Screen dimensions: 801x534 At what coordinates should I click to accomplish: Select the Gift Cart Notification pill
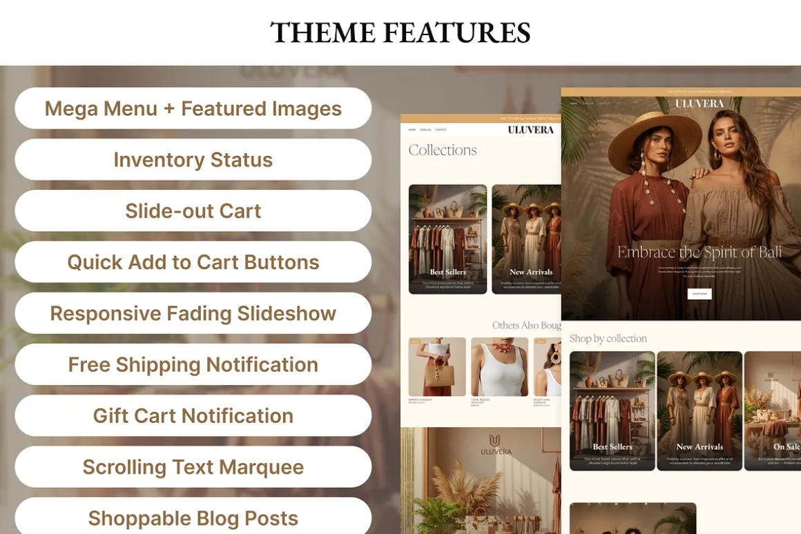[x=193, y=415]
